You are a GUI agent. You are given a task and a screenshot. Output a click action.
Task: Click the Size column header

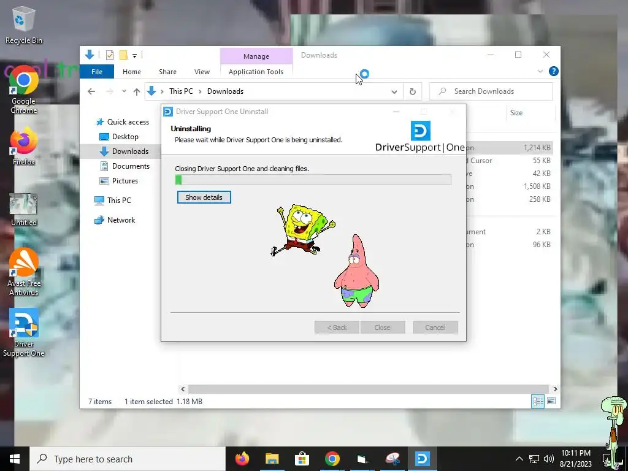[516, 113]
